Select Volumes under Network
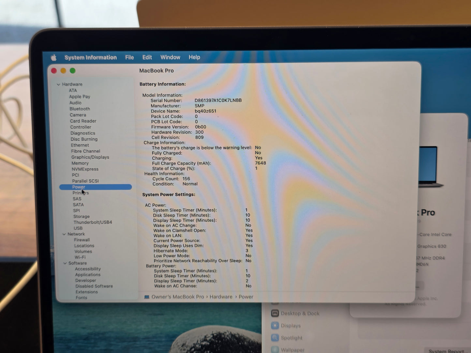Image resolution: width=471 pixels, height=353 pixels. (83, 251)
